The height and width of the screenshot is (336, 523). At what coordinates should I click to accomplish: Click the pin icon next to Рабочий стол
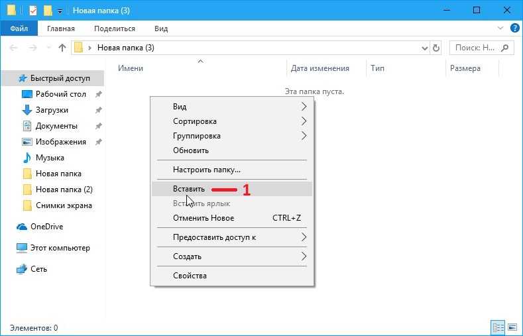(98, 94)
